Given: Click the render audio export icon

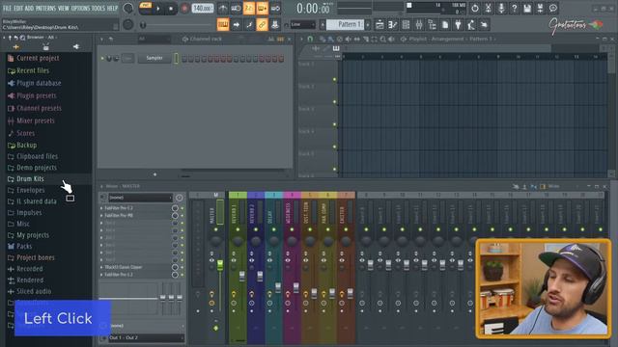Looking at the screenshot, I should coord(540,8).
